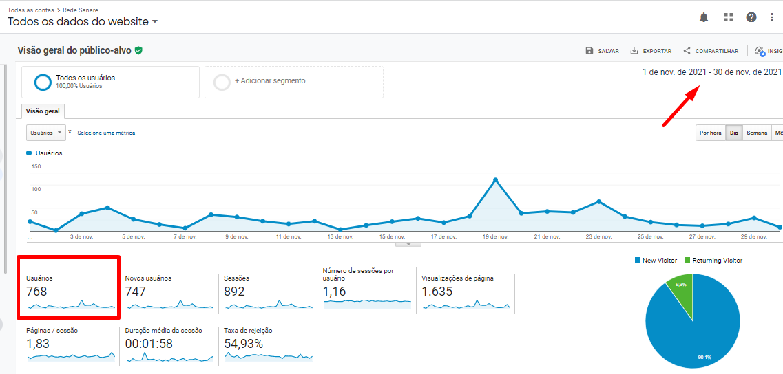Expand the Usuários metric dropdown
The height and width of the screenshot is (374, 783).
(x=46, y=133)
